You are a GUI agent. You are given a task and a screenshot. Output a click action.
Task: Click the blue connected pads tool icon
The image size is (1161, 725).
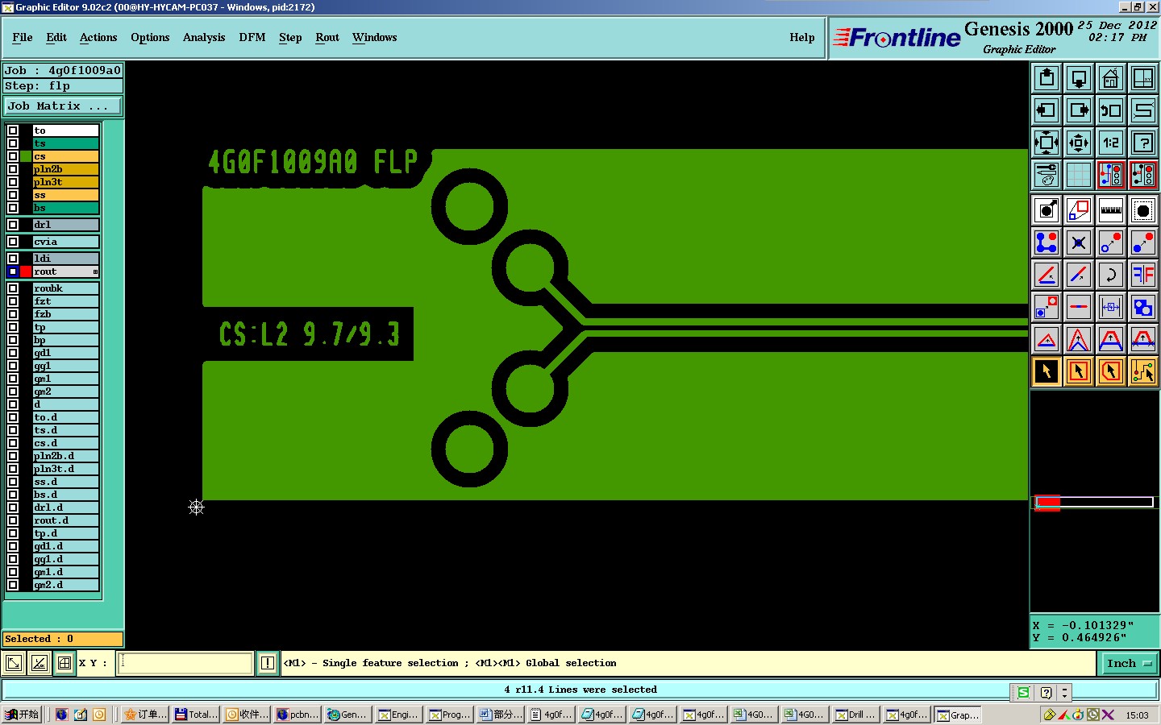tap(1047, 242)
